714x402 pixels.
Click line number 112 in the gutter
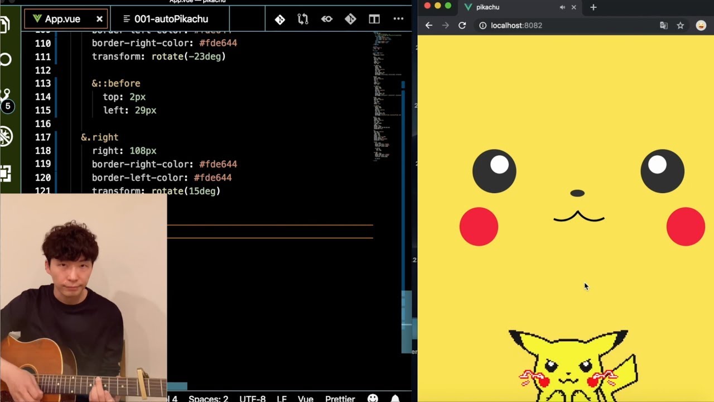coord(42,70)
